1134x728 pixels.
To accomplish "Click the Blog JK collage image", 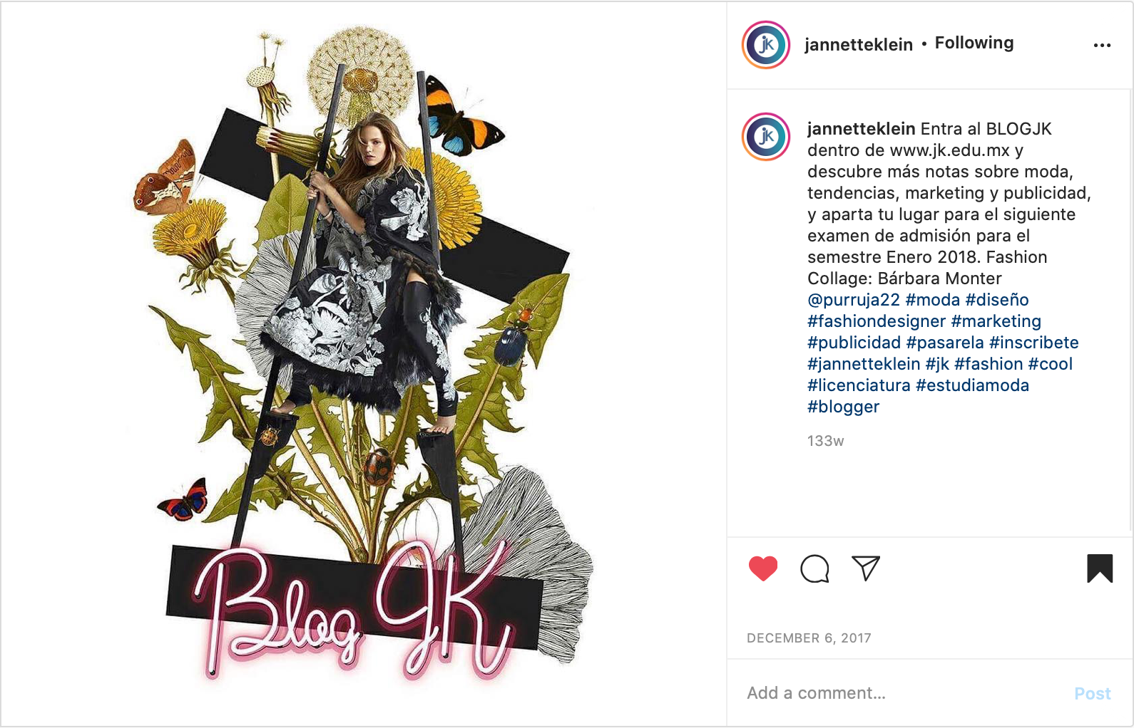I will point(364,364).
